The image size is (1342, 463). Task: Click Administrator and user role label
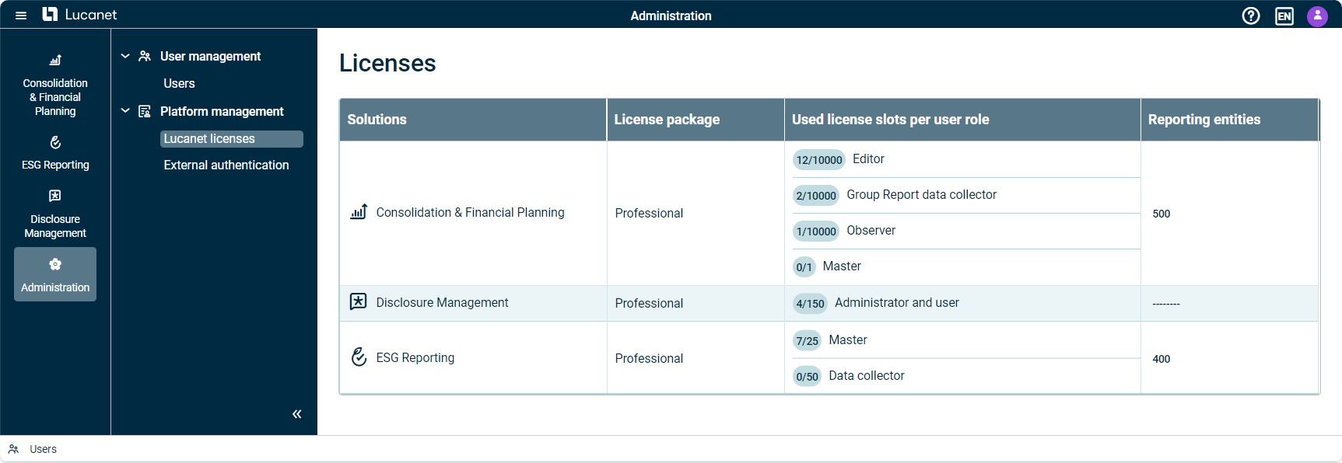click(x=896, y=303)
